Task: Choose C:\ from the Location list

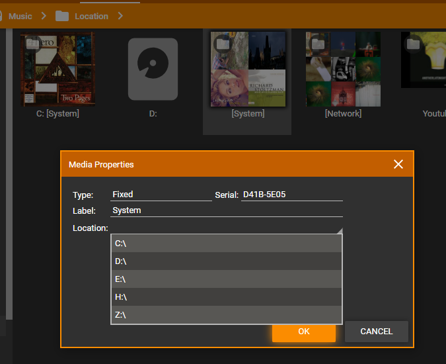Action: [226, 244]
